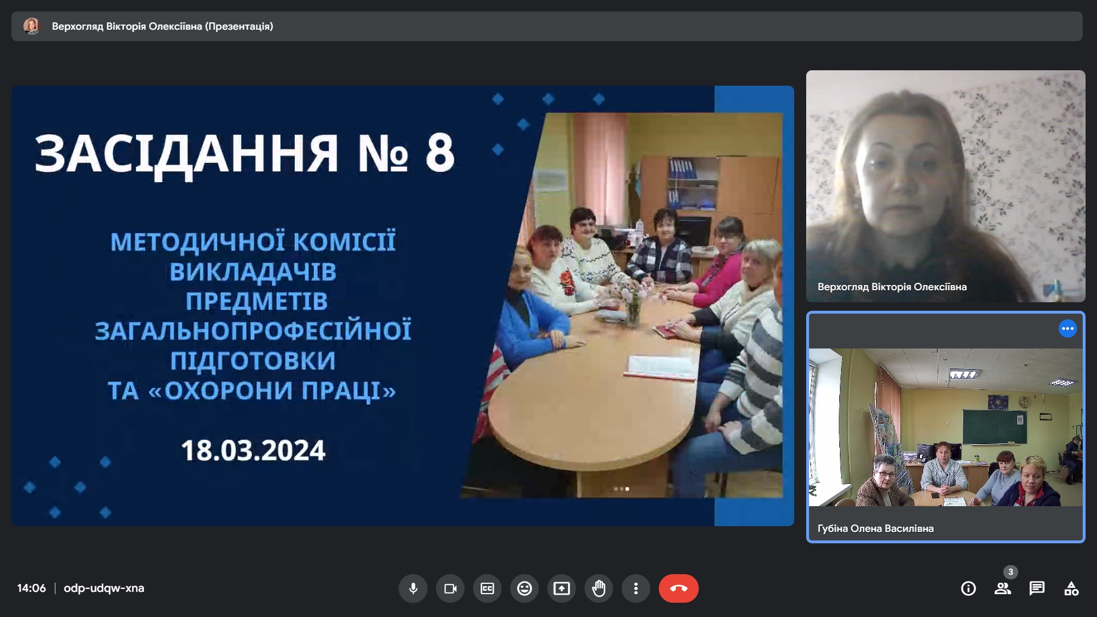Raise your hand
The height and width of the screenshot is (617, 1097).
click(x=599, y=588)
